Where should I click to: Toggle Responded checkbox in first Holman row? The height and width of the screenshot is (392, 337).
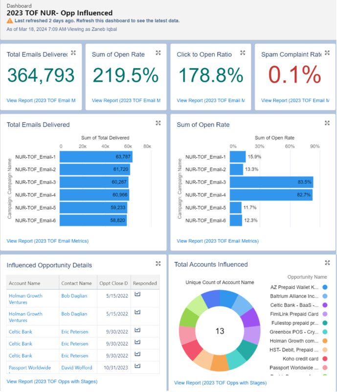coord(137,294)
